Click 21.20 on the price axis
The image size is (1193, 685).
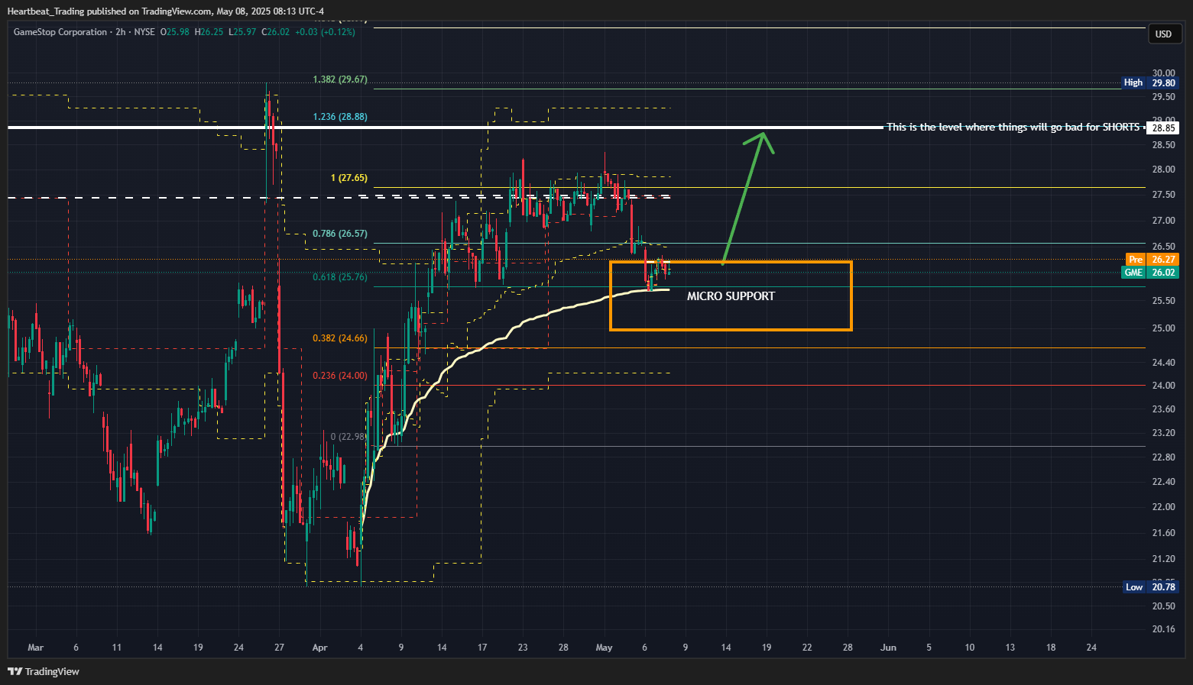pos(1164,559)
